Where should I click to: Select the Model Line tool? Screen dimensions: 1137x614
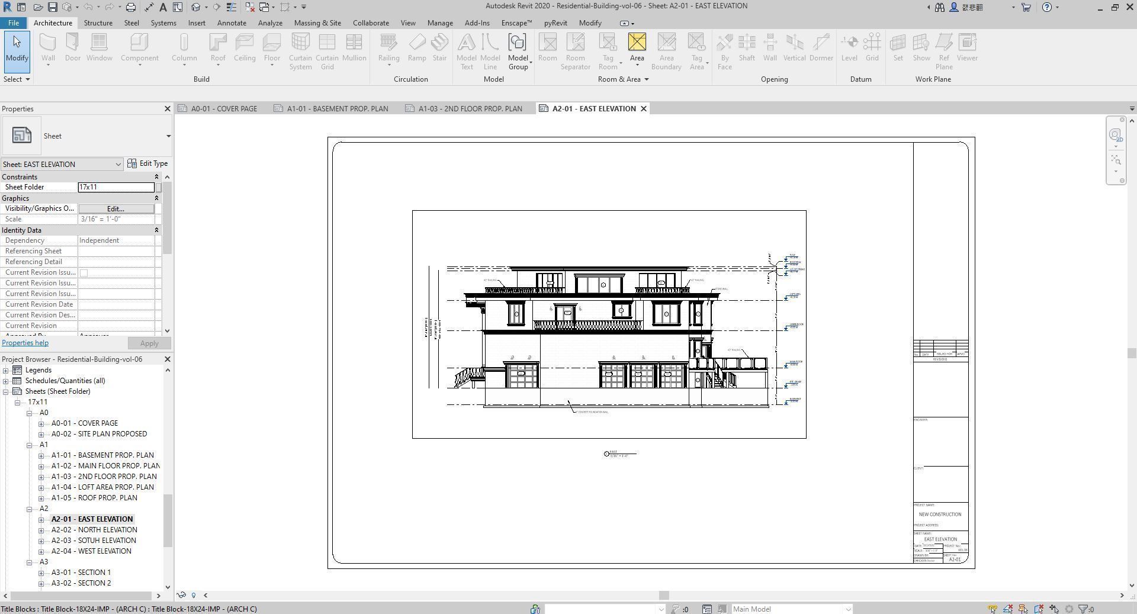point(490,52)
